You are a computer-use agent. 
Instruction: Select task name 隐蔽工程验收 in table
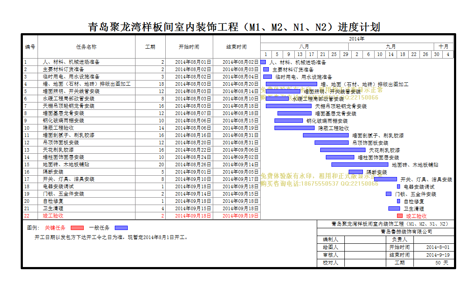[58, 128]
